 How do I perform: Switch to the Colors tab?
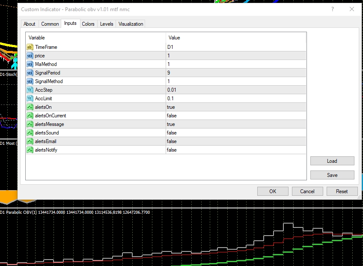(x=88, y=24)
